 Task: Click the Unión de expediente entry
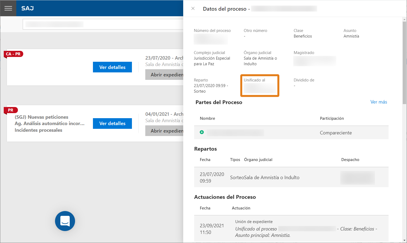click(x=254, y=222)
